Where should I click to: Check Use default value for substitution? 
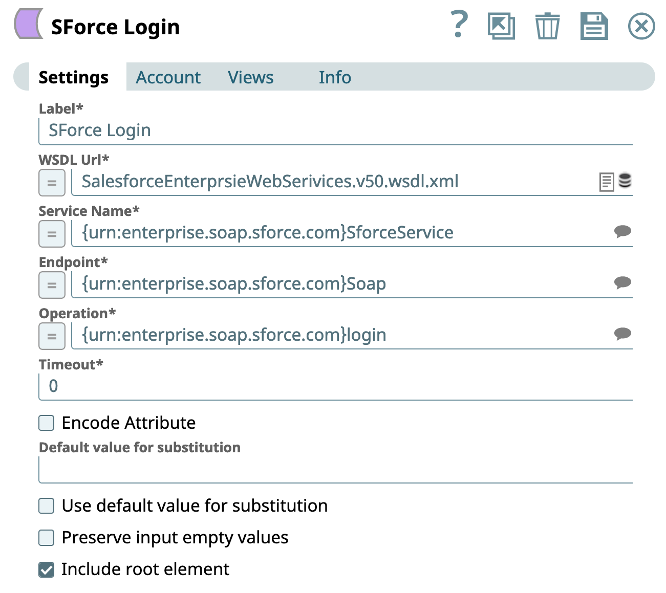pyautogui.click(x=47, y=506)
